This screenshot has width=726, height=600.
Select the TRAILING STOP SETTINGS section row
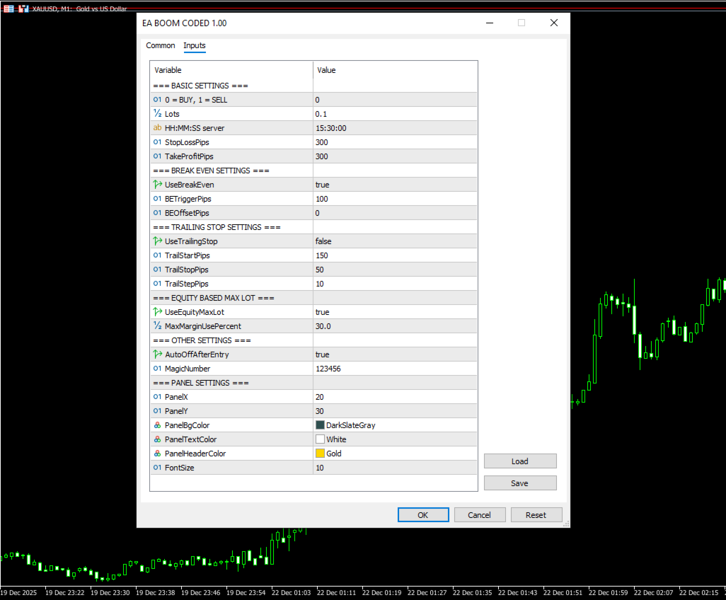point(313,227)
